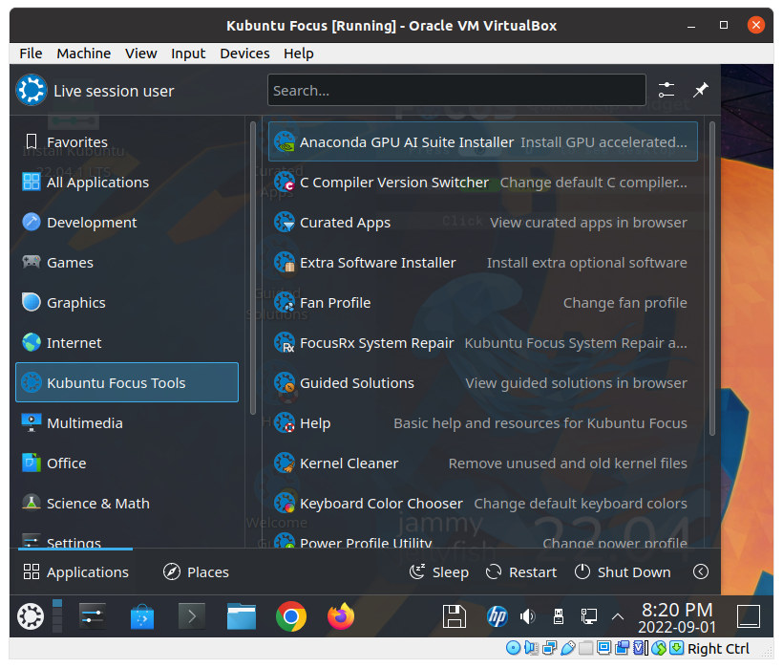Open Curated Apps entry

point(483,223)
